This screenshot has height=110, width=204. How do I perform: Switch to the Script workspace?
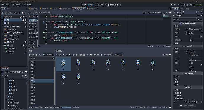pos(91,5)
